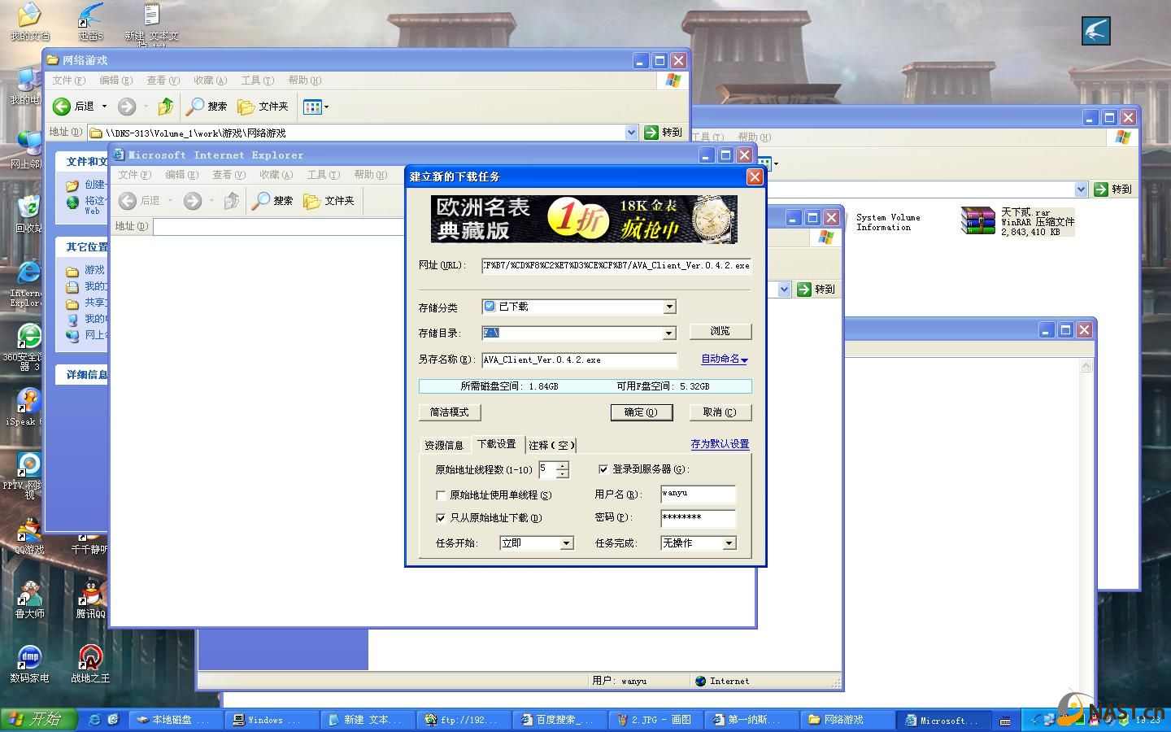This screenshot has height=732, width=1171.
Task: Click the 网址(URL) input field
Action: (616, 266)
